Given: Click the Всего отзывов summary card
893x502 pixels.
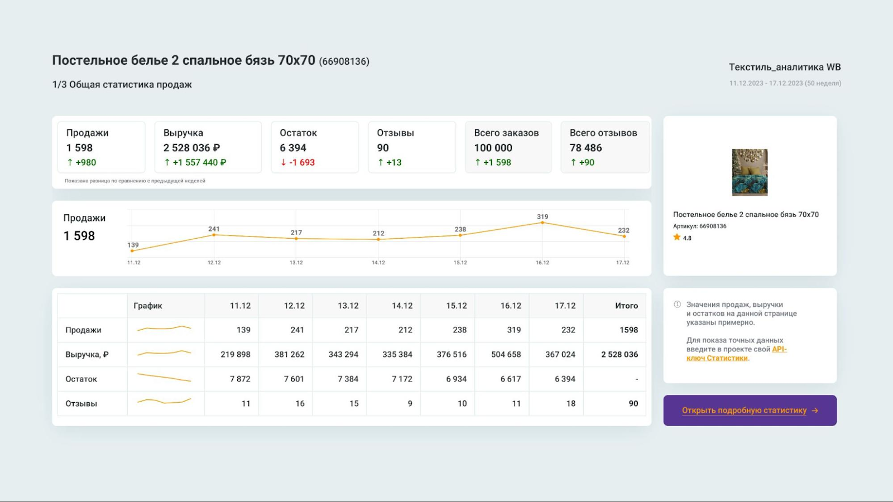Looking at the screenshot, I should pos(604,147).
